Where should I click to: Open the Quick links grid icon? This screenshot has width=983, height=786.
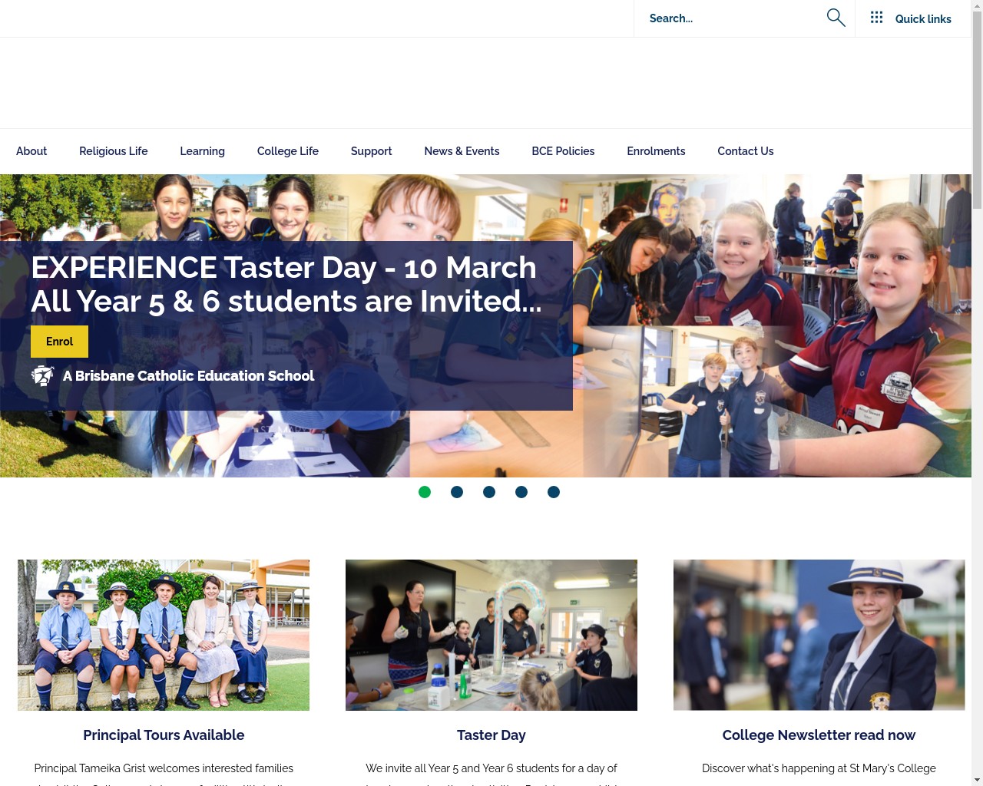pyautogui.click(x=876, y=17)
